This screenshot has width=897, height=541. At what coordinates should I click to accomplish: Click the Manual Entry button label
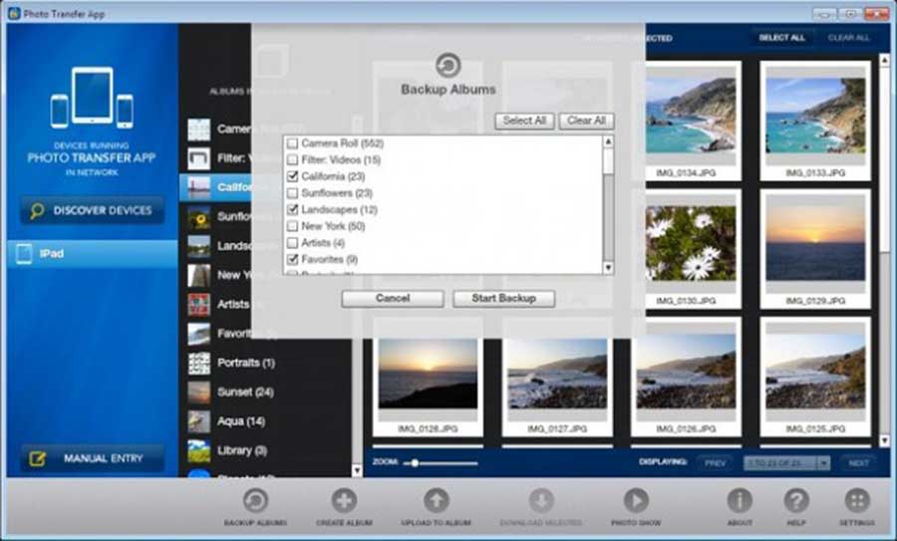point(104,458)
